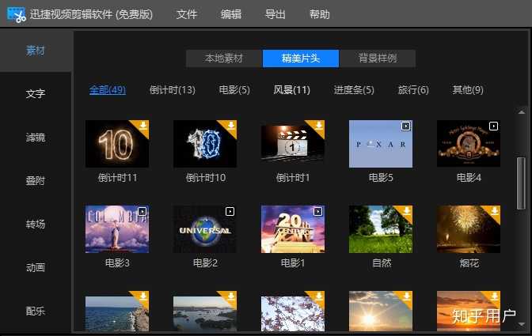Image resolution: width=532 pixels, height=336 pixels.
Task: Click the vertical scrollbar thumb
Action: coord(521,183)
